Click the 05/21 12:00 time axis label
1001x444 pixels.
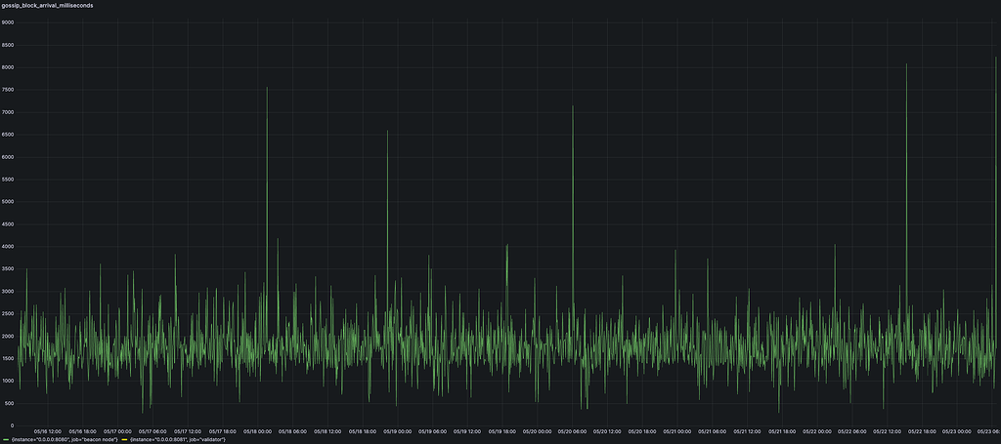tap(748, 430)
